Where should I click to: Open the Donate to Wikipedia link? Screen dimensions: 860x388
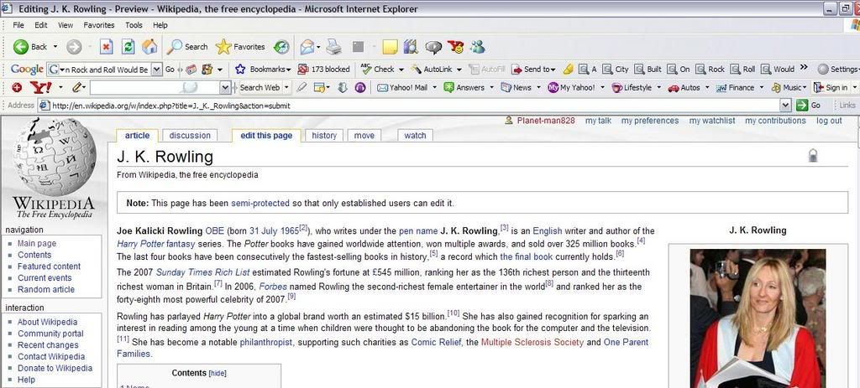(x=55, y=368)
